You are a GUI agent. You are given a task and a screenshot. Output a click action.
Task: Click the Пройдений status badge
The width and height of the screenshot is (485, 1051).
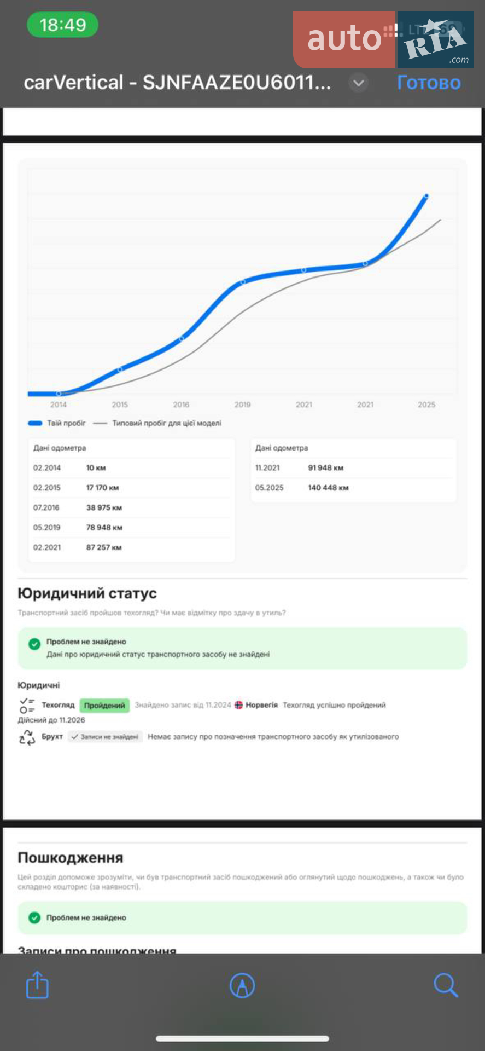pyautogui.click(x=104, y=705)
